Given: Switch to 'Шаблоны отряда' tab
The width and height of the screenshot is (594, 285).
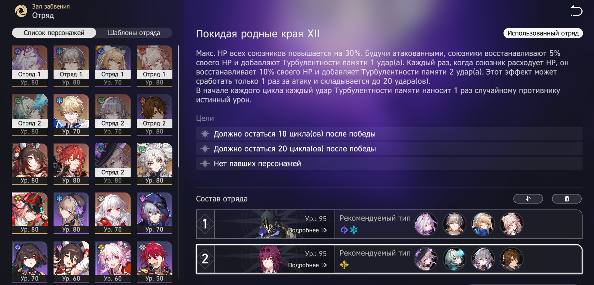Looking at the screenshot, I should tap(134, 33).
